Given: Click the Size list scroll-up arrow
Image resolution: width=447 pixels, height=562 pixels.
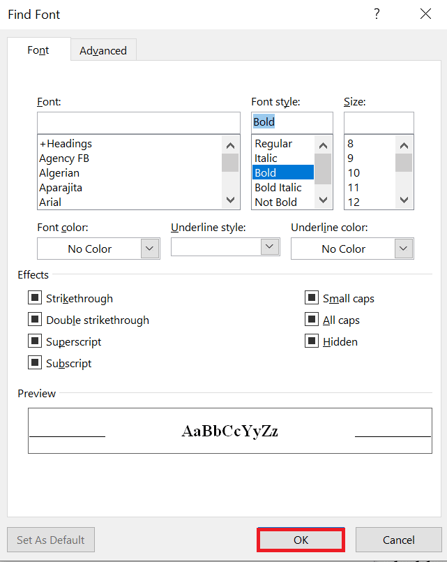Looking at the screenshot, I should (x=404, y=145).
